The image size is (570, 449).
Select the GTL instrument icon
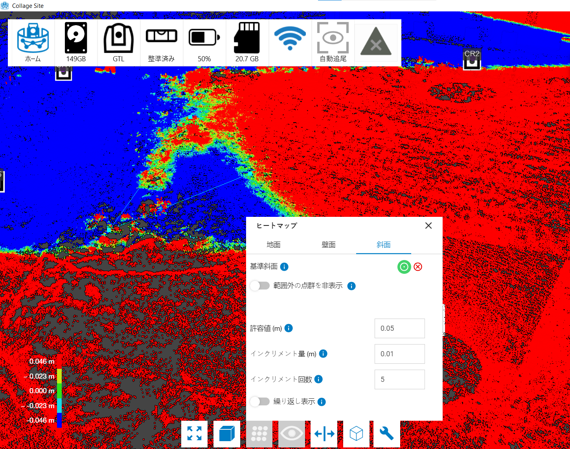tap(118, 42)
